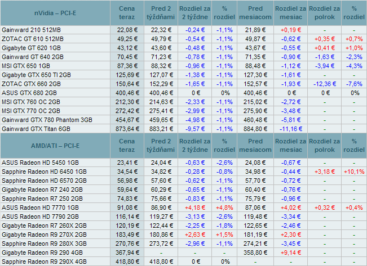Select half-year difference +0,35 €
Viewport: 367px width, 266px height.
point(324,39)
